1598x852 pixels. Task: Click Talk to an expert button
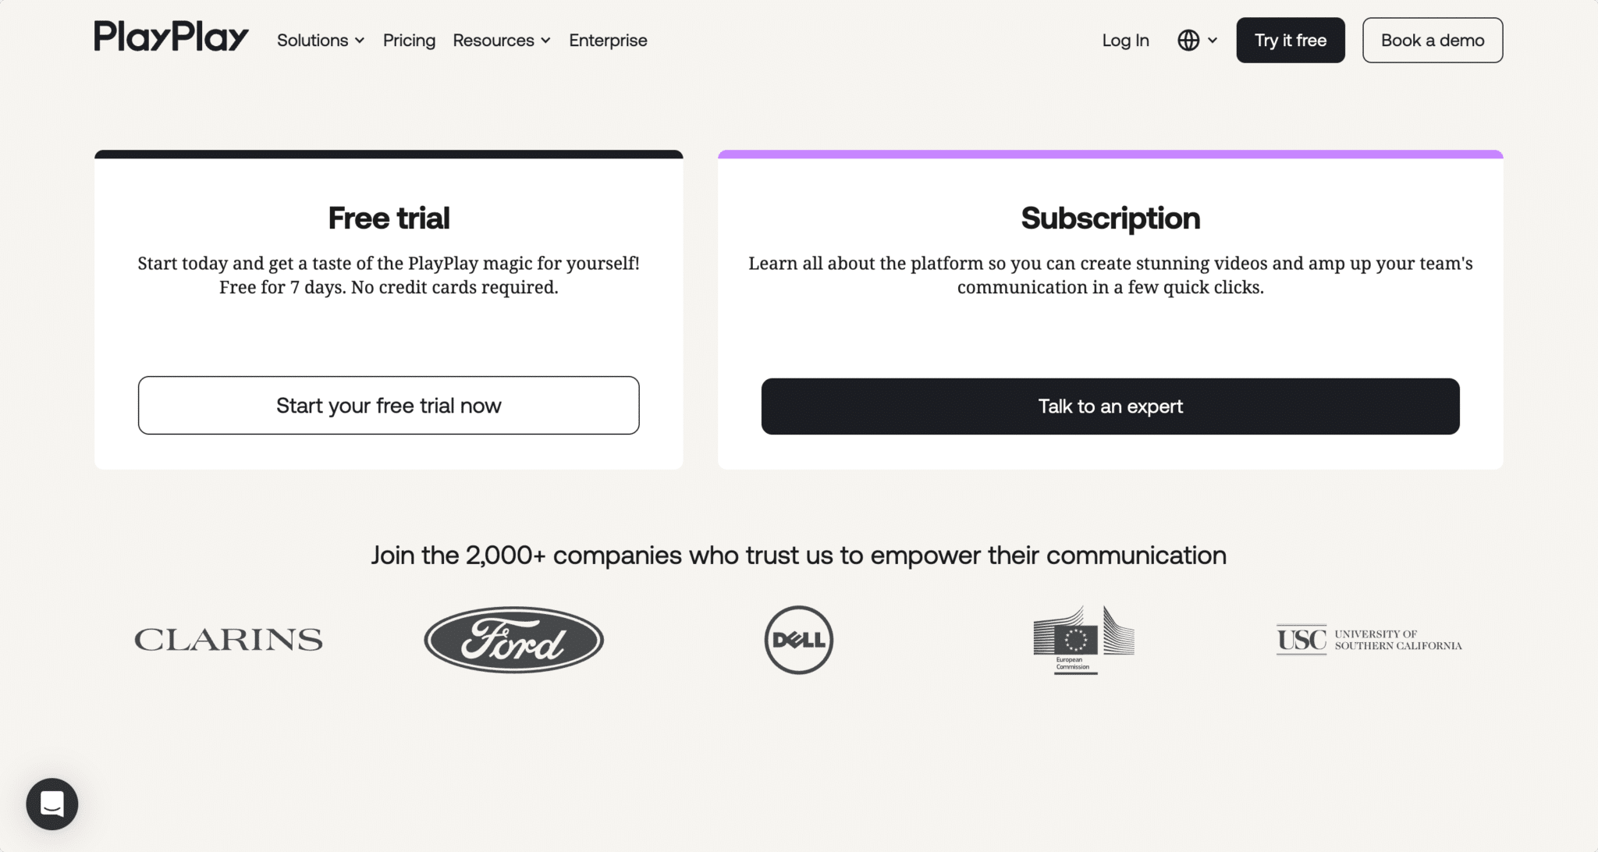pyautogui.click(x=1110, y=406)
